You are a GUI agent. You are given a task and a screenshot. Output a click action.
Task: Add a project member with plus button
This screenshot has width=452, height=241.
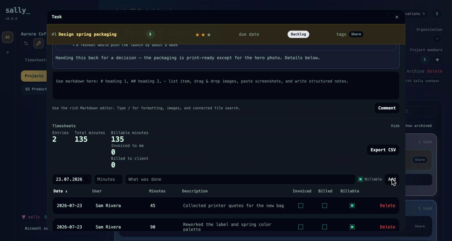pos(437,60)
